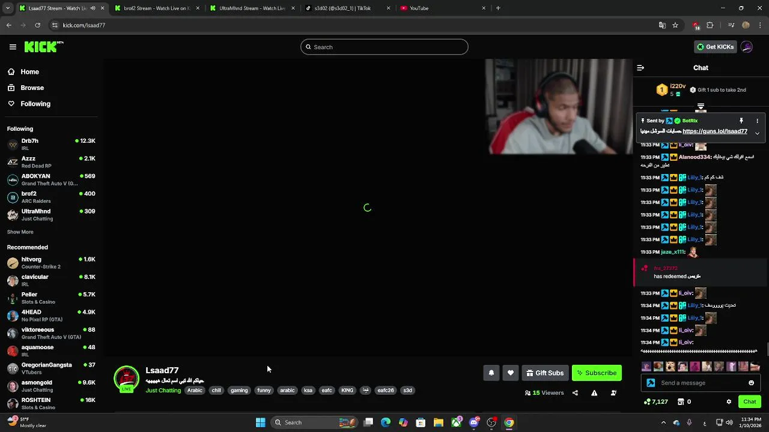Follow the channel with the heart button

pyautogui.click(x=511, y=373)
